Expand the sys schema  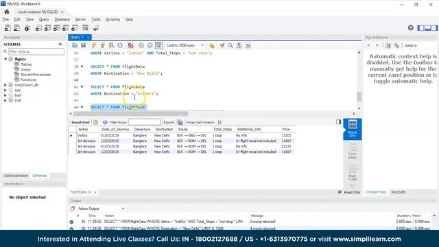(5, 90)
